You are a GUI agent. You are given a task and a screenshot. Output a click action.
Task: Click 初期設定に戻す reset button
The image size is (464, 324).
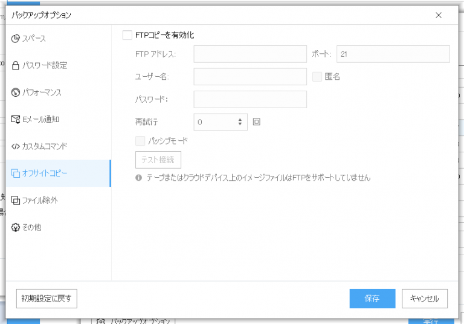click(x=47, y=299)
